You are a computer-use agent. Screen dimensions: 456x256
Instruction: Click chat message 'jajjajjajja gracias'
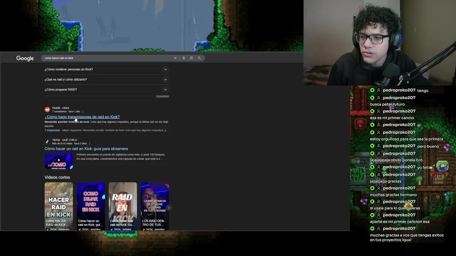point(385,181)
